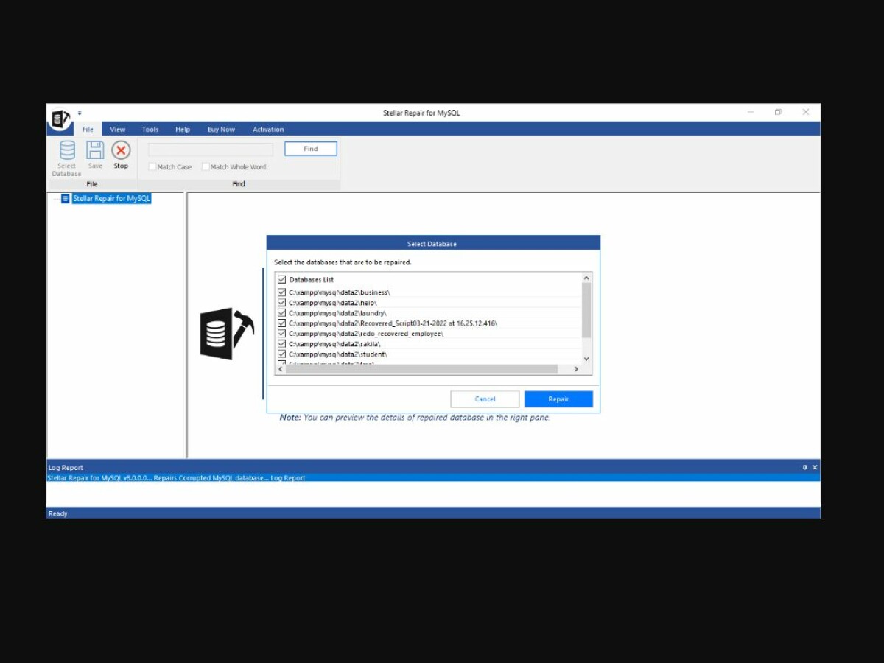Click the 'C:\xampp\mysql\data2\sakila\' path text

pyautogui.click(x=334, y=344)
